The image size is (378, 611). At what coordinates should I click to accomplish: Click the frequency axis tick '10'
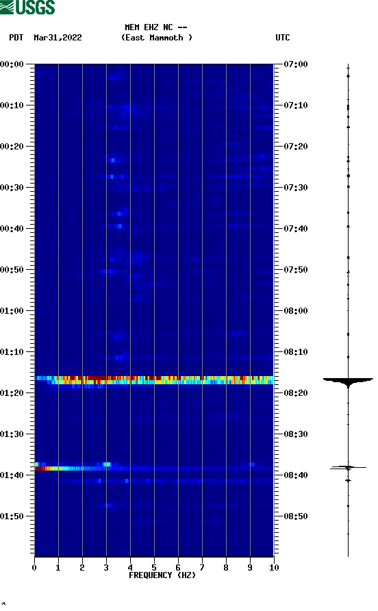(274, 568)
